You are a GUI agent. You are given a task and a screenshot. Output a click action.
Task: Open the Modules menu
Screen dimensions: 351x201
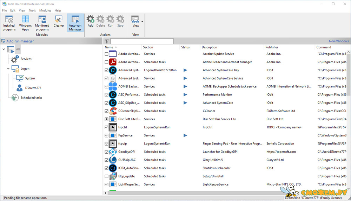tap(45, 10)
